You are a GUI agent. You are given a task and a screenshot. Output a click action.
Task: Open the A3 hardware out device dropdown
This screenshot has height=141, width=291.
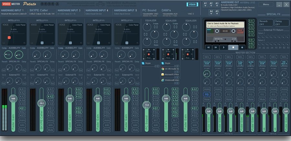[x=217, y=5]
